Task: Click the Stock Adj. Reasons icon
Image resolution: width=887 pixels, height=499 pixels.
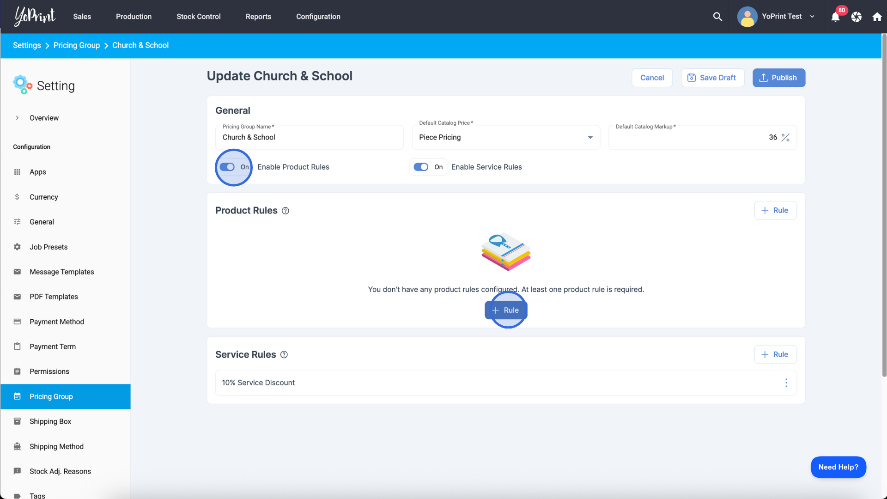Action: coord(17,471)
